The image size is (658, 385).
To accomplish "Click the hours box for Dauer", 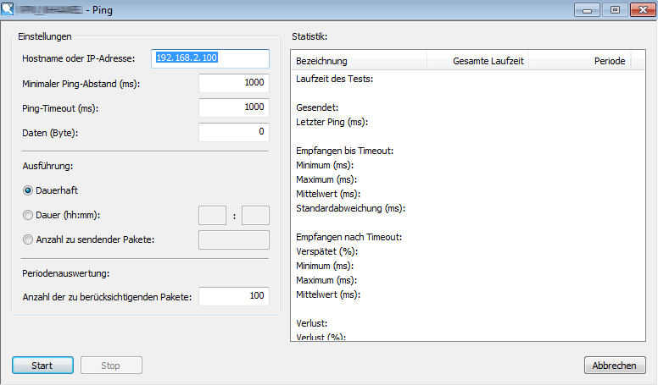I will 212,215.
